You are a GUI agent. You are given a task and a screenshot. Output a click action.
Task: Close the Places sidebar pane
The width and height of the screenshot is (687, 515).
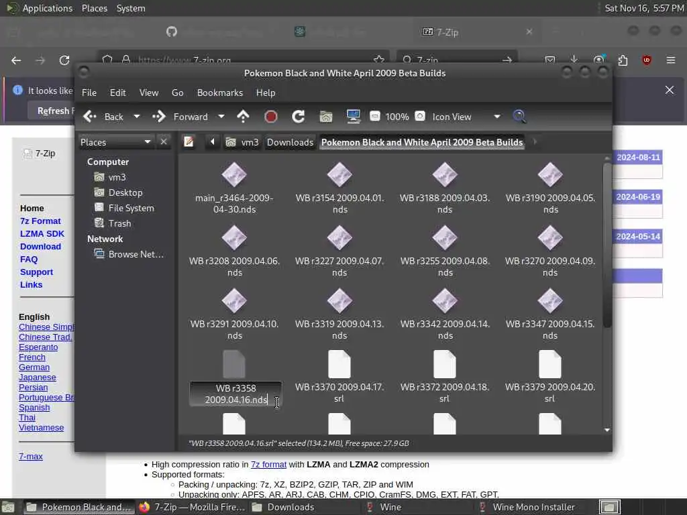pyautogui.click(x=164, y=142)
